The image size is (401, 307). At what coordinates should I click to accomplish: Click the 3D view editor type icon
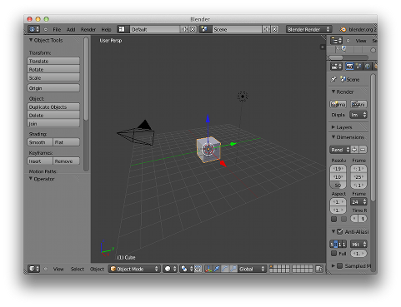34,269
